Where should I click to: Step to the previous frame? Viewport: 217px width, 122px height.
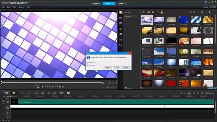(50, 87)
